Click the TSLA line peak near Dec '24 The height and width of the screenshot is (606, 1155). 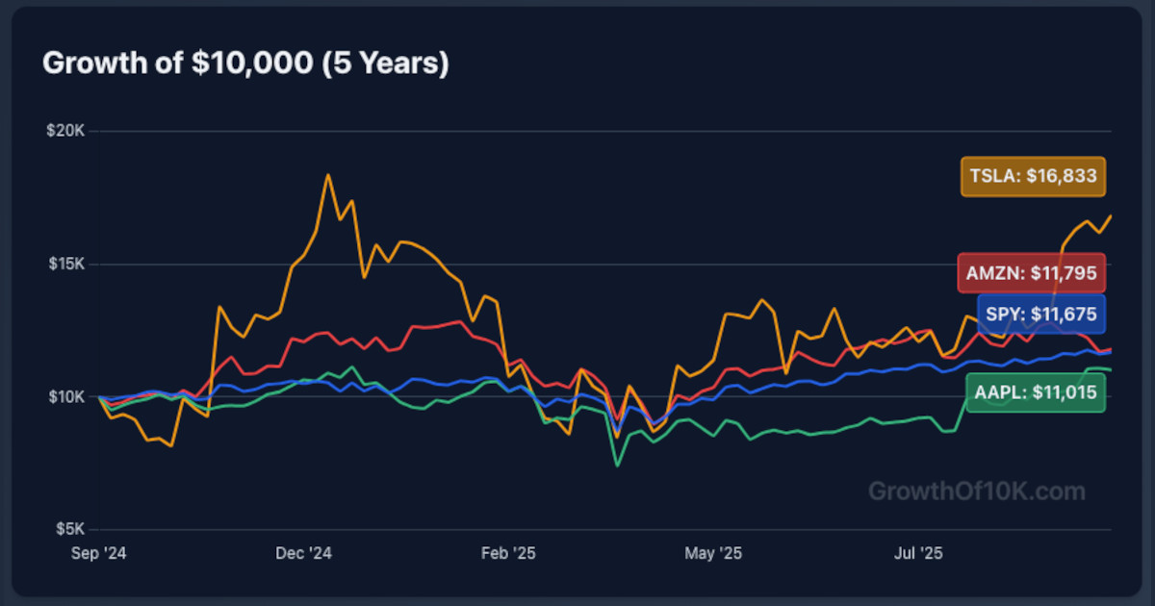coord(328,175)
